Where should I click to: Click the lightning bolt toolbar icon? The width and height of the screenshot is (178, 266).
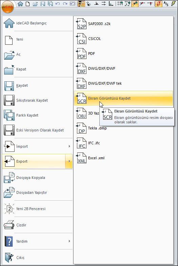tap(173, 4)
